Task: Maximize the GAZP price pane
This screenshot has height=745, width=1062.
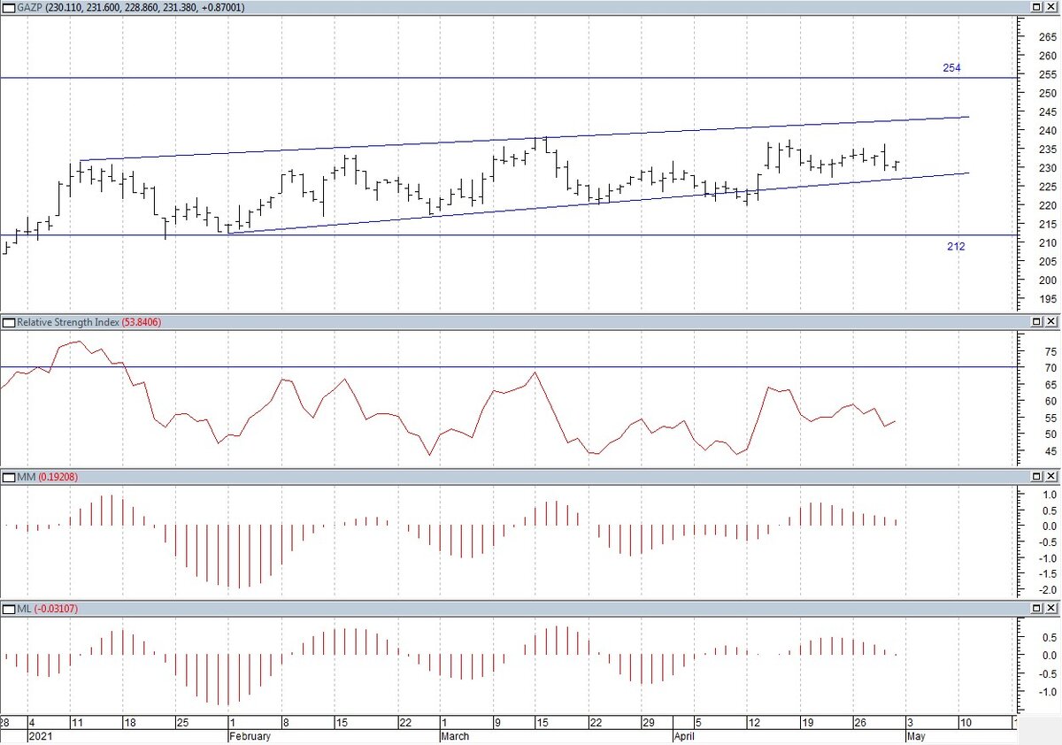Action: 1037,7
